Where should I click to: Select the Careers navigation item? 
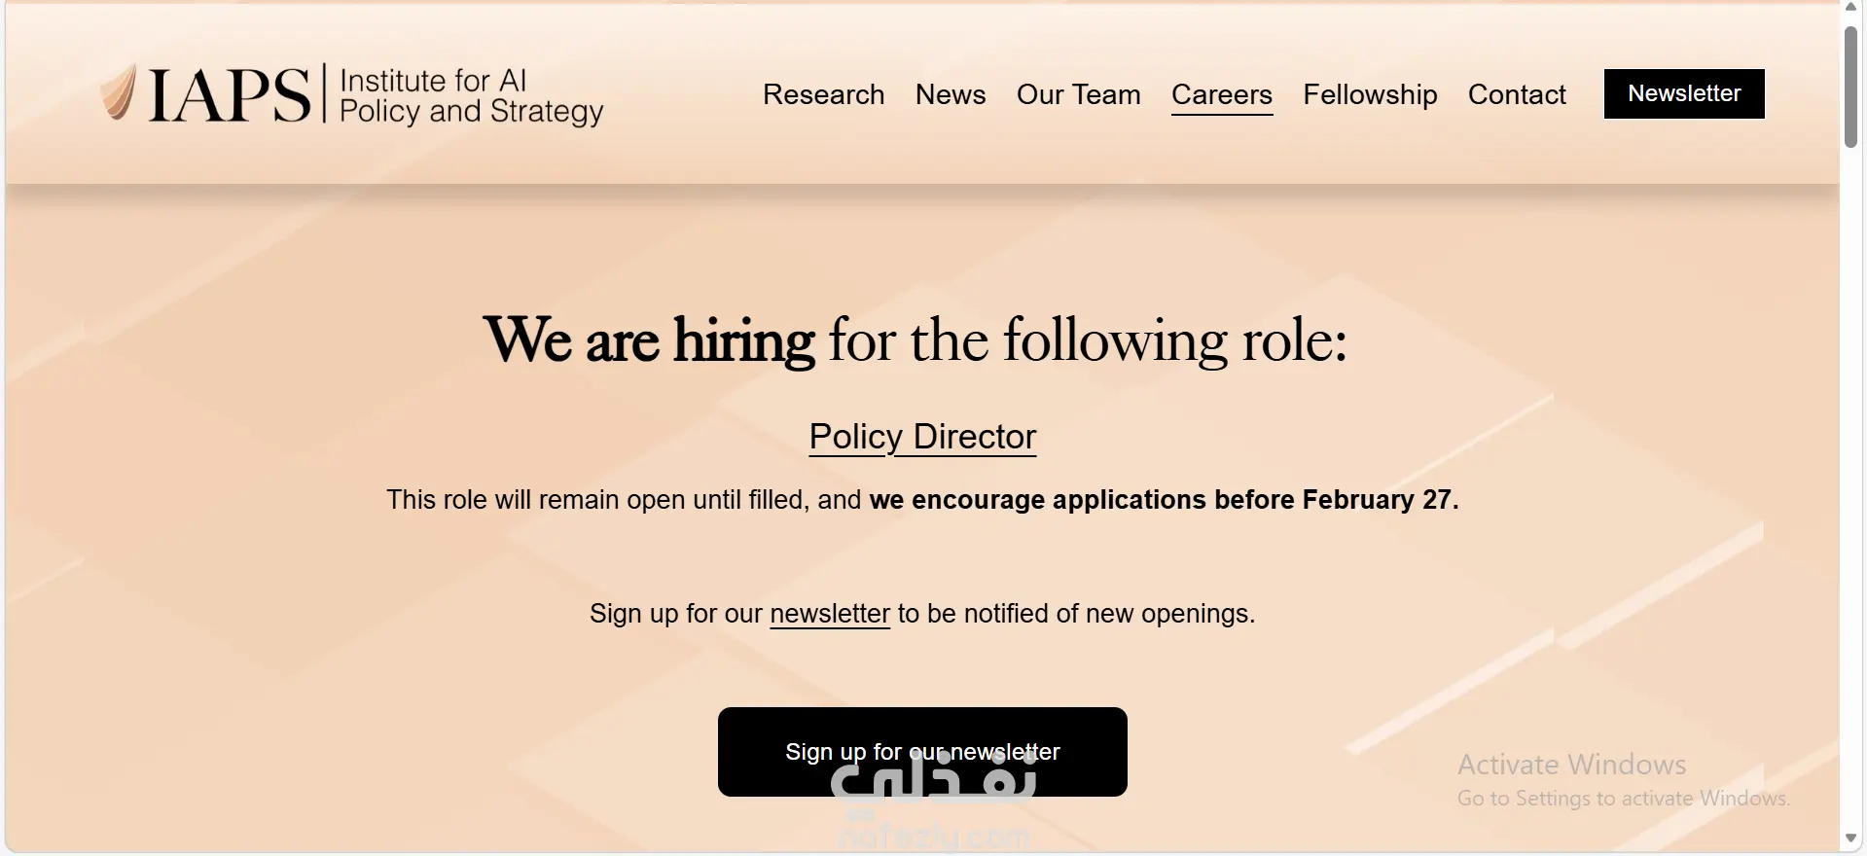coord(1221,94)
